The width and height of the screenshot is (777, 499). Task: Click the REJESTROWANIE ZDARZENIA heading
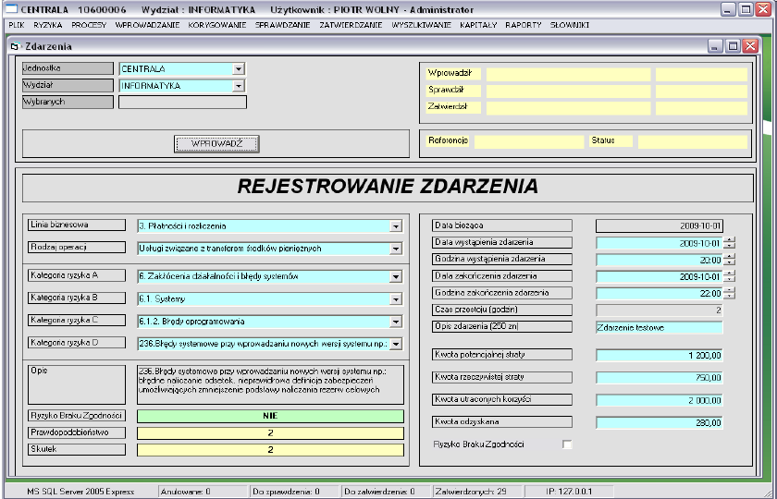click(x=388, y=187)
